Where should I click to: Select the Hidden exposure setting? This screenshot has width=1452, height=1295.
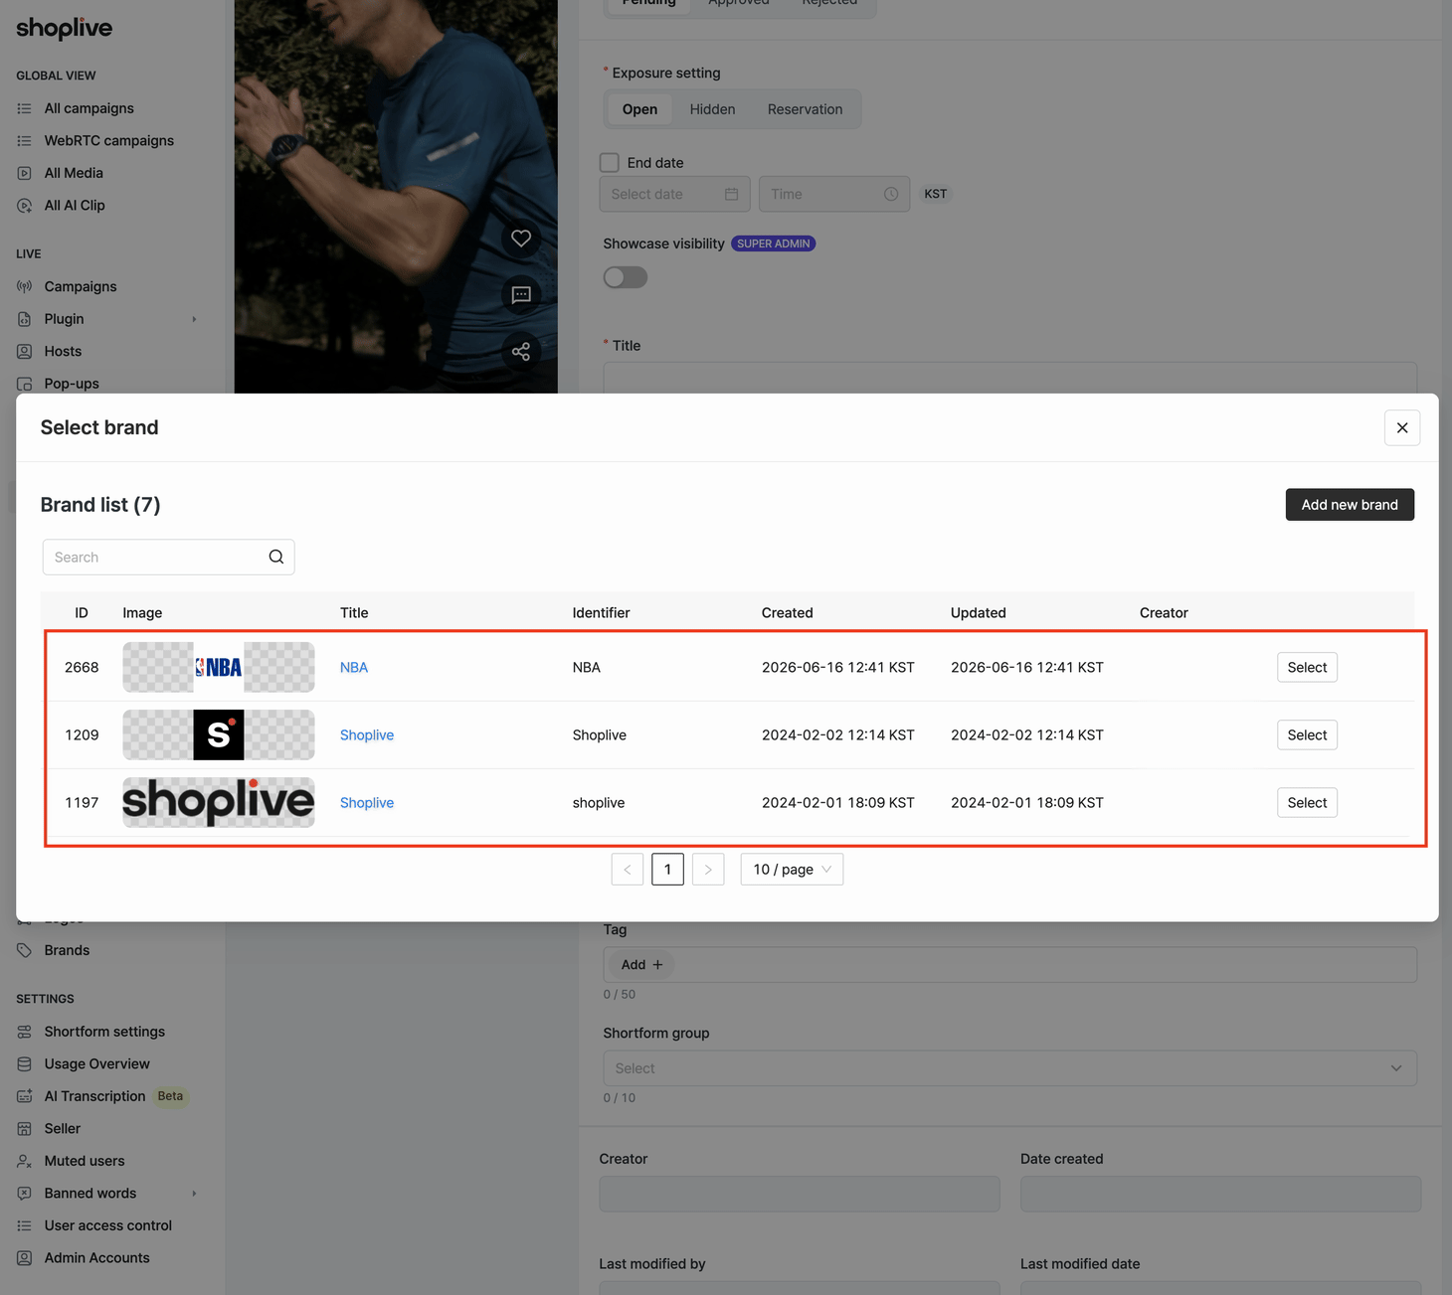click(712, 109)
